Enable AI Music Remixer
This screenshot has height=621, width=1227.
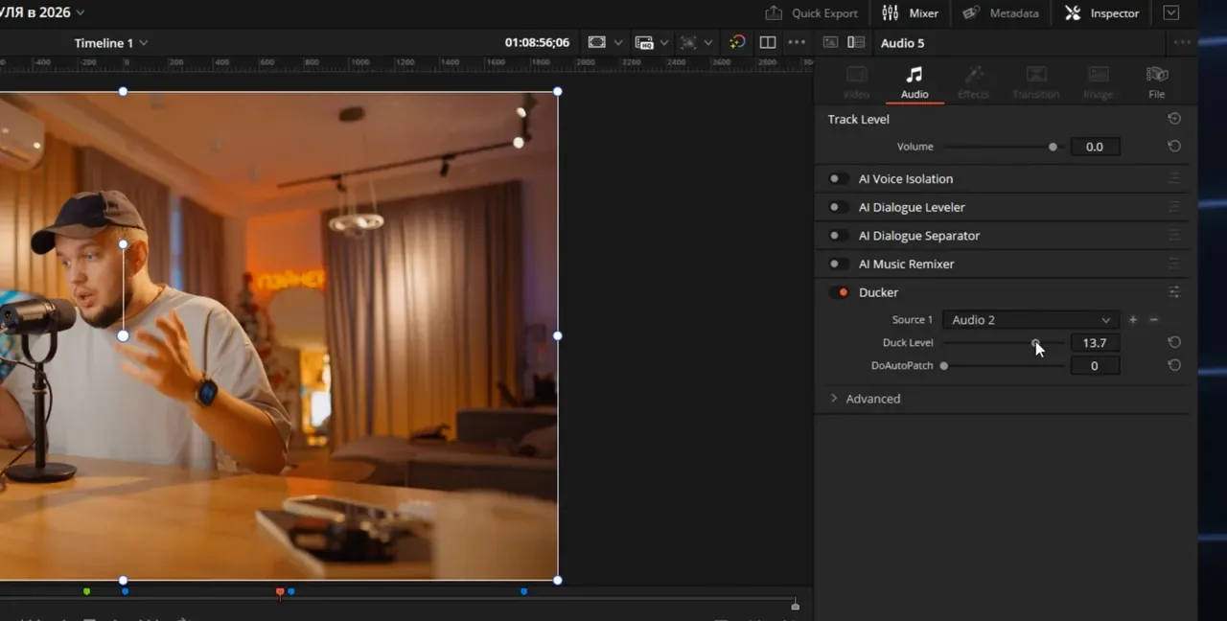click(838, 264)
